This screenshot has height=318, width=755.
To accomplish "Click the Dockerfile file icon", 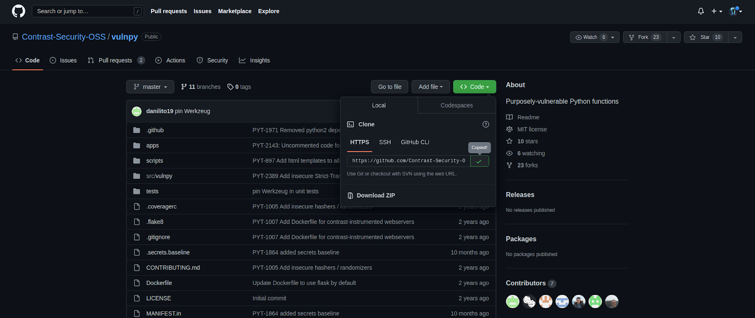I will pos(137,283).
